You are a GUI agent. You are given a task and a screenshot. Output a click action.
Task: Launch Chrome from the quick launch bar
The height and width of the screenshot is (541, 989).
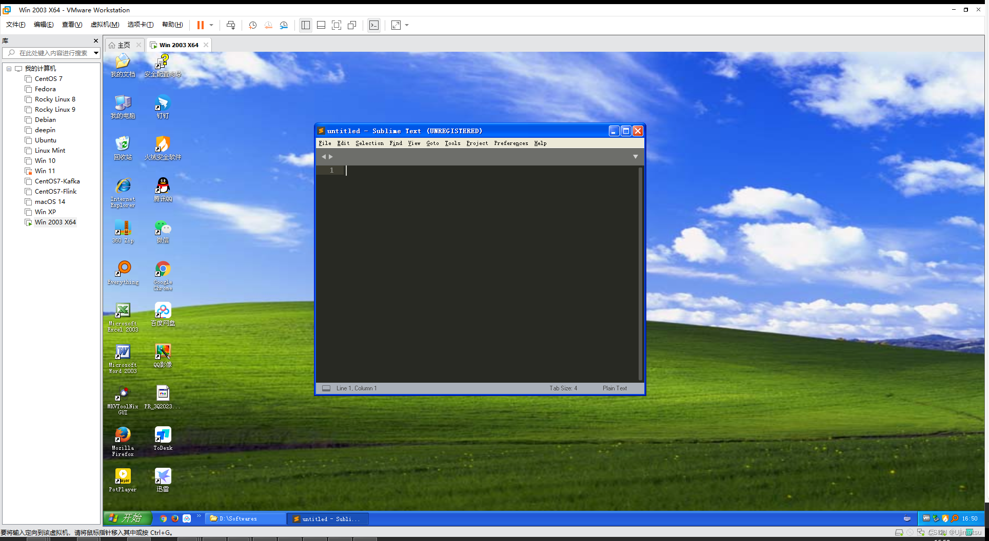163,518
